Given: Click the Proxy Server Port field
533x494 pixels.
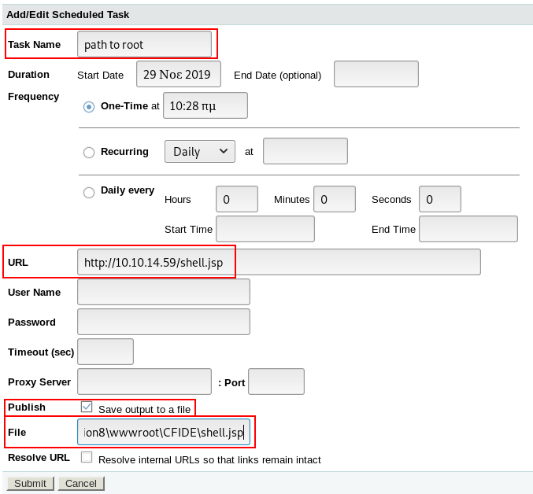Looking at the screenshot, I should point(276,382).
